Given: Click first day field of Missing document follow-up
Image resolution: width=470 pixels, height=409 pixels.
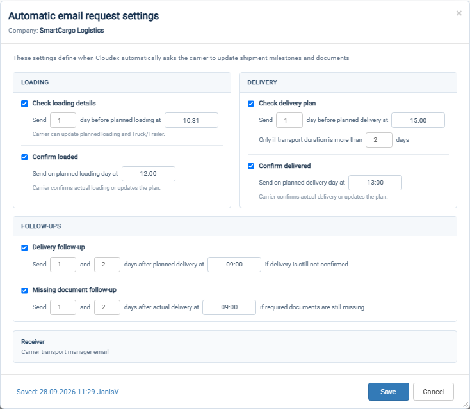Looking at the screenshot, I should point(63,307).
